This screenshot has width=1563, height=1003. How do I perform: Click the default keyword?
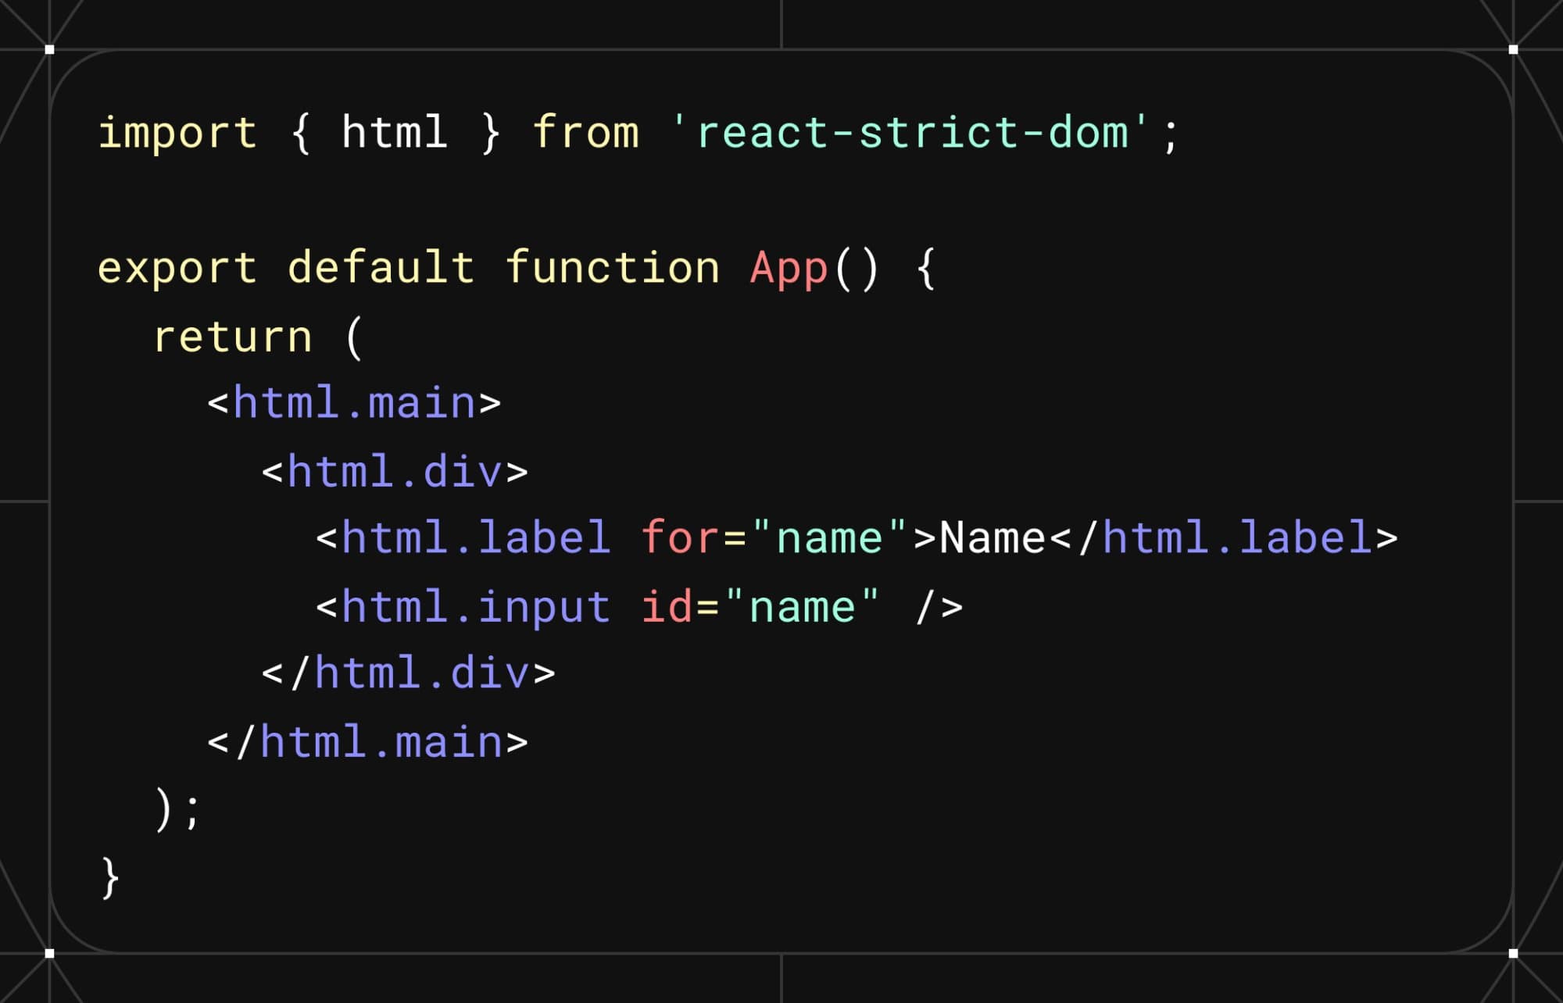(381, 268)
